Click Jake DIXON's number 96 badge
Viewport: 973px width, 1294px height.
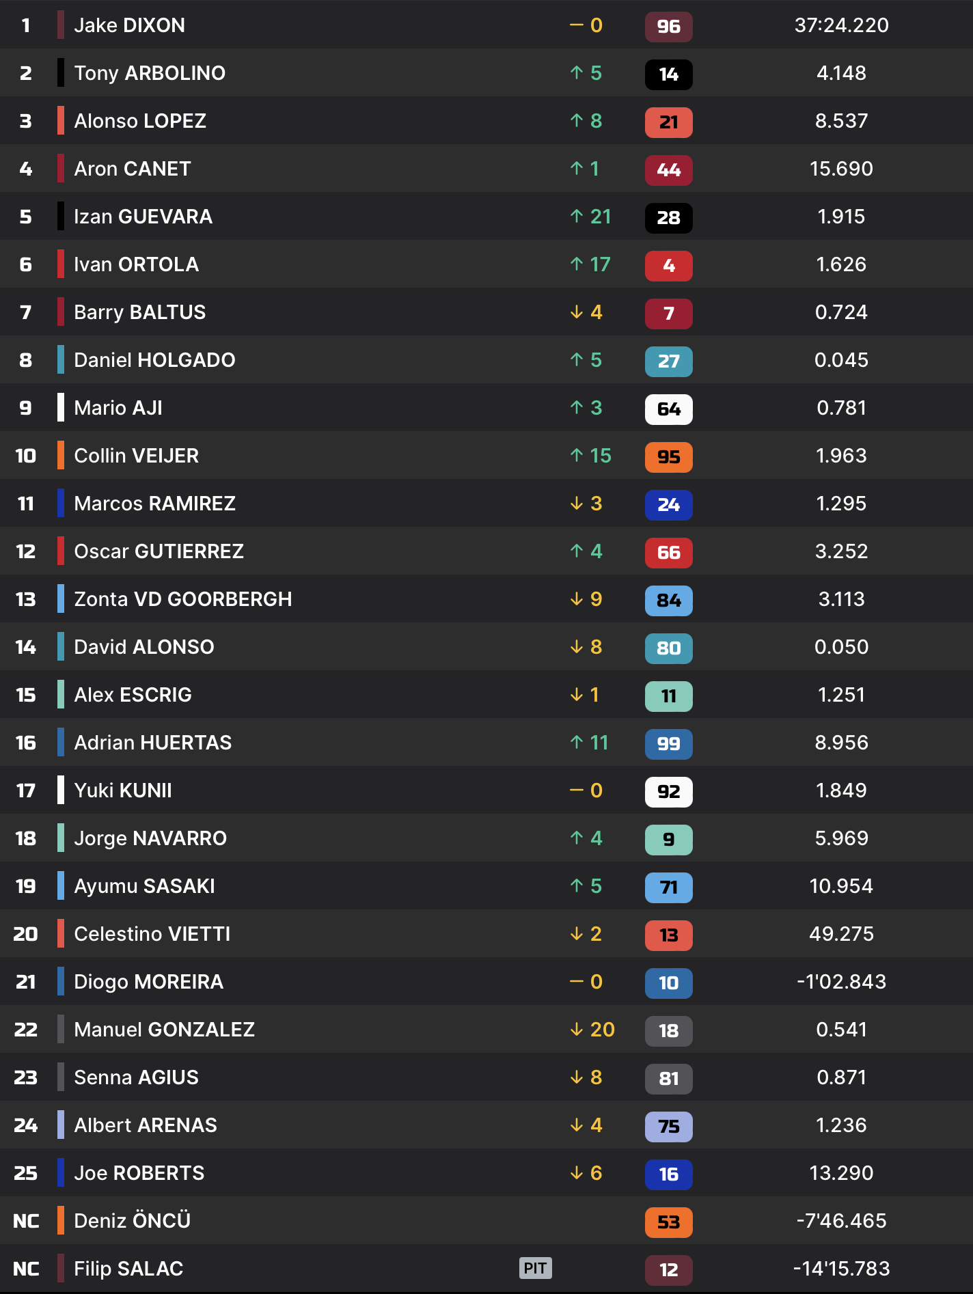point(668,27)
